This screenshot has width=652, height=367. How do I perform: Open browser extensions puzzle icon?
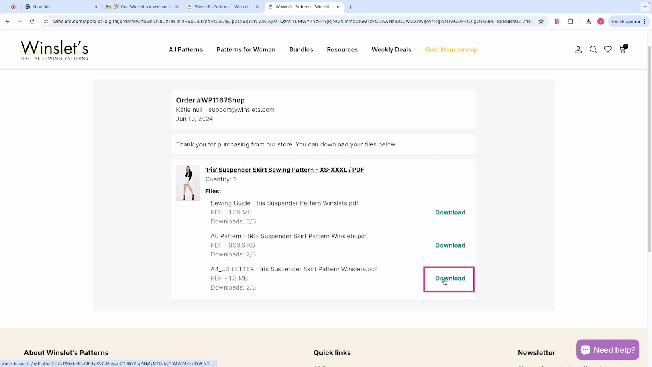(x=570, y=22)
